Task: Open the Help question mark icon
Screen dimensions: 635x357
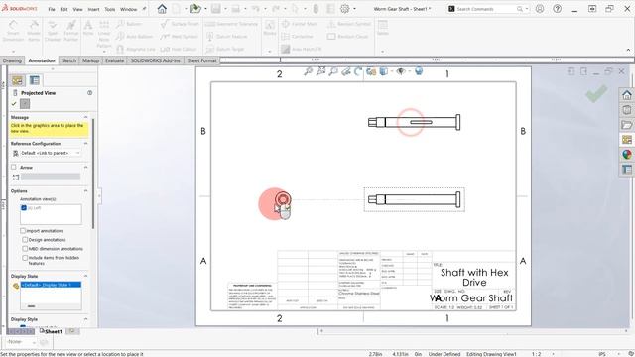Action: coord(558,9)
